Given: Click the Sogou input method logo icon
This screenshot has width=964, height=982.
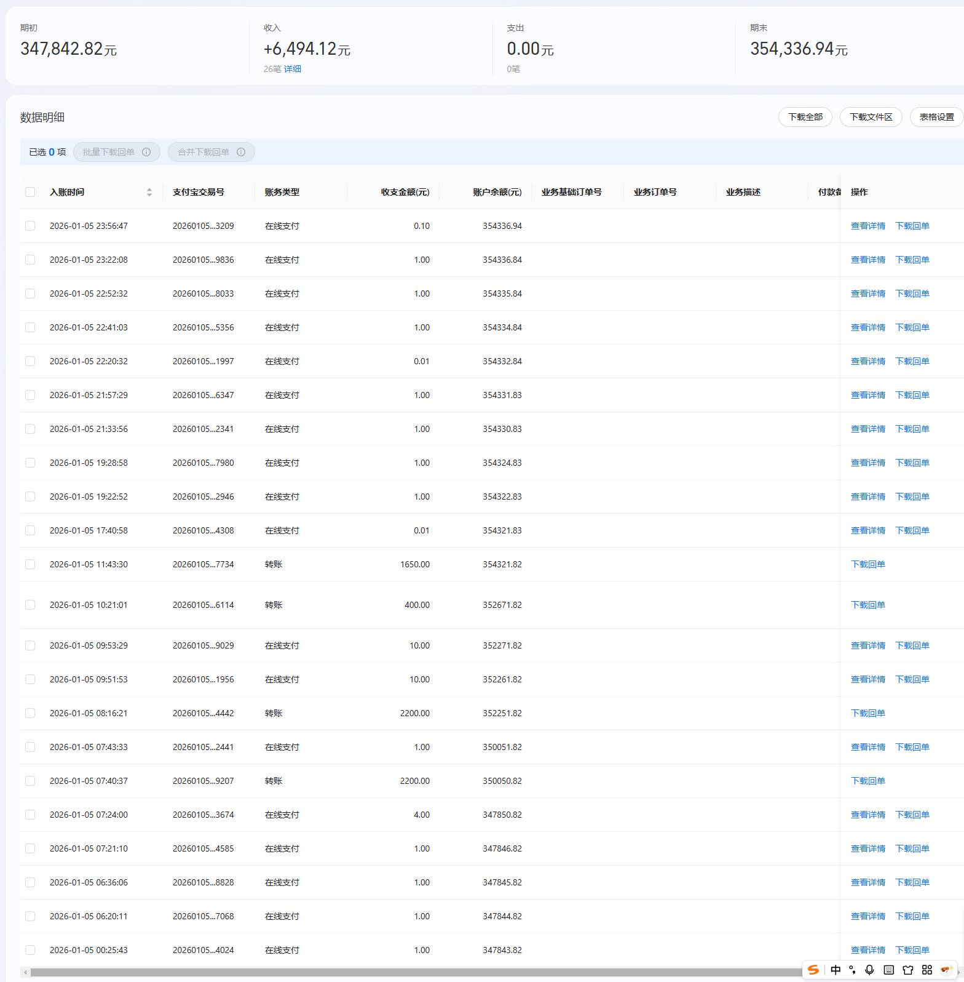Looking at the screenshot, I should point(813,970).
